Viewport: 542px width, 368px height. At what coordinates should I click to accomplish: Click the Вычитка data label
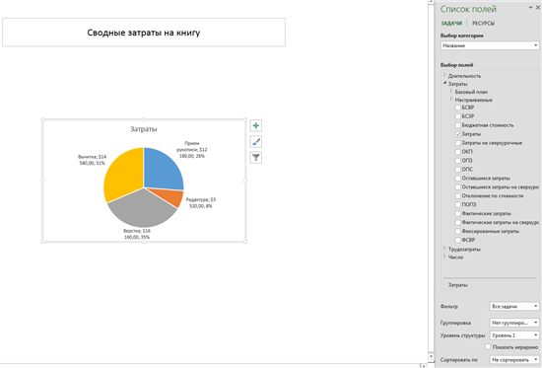point(92,160)
